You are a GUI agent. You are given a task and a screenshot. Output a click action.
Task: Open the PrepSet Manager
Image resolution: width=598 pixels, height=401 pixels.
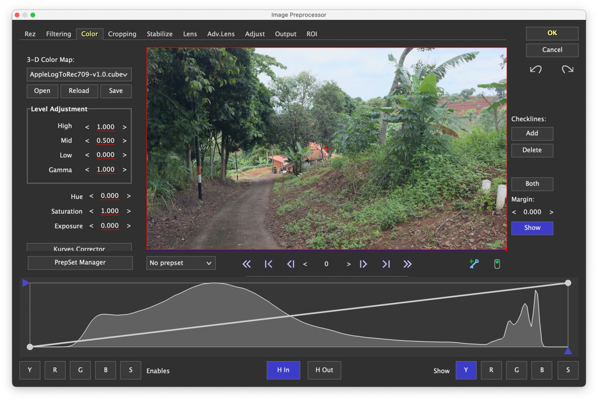click(80, 263)
